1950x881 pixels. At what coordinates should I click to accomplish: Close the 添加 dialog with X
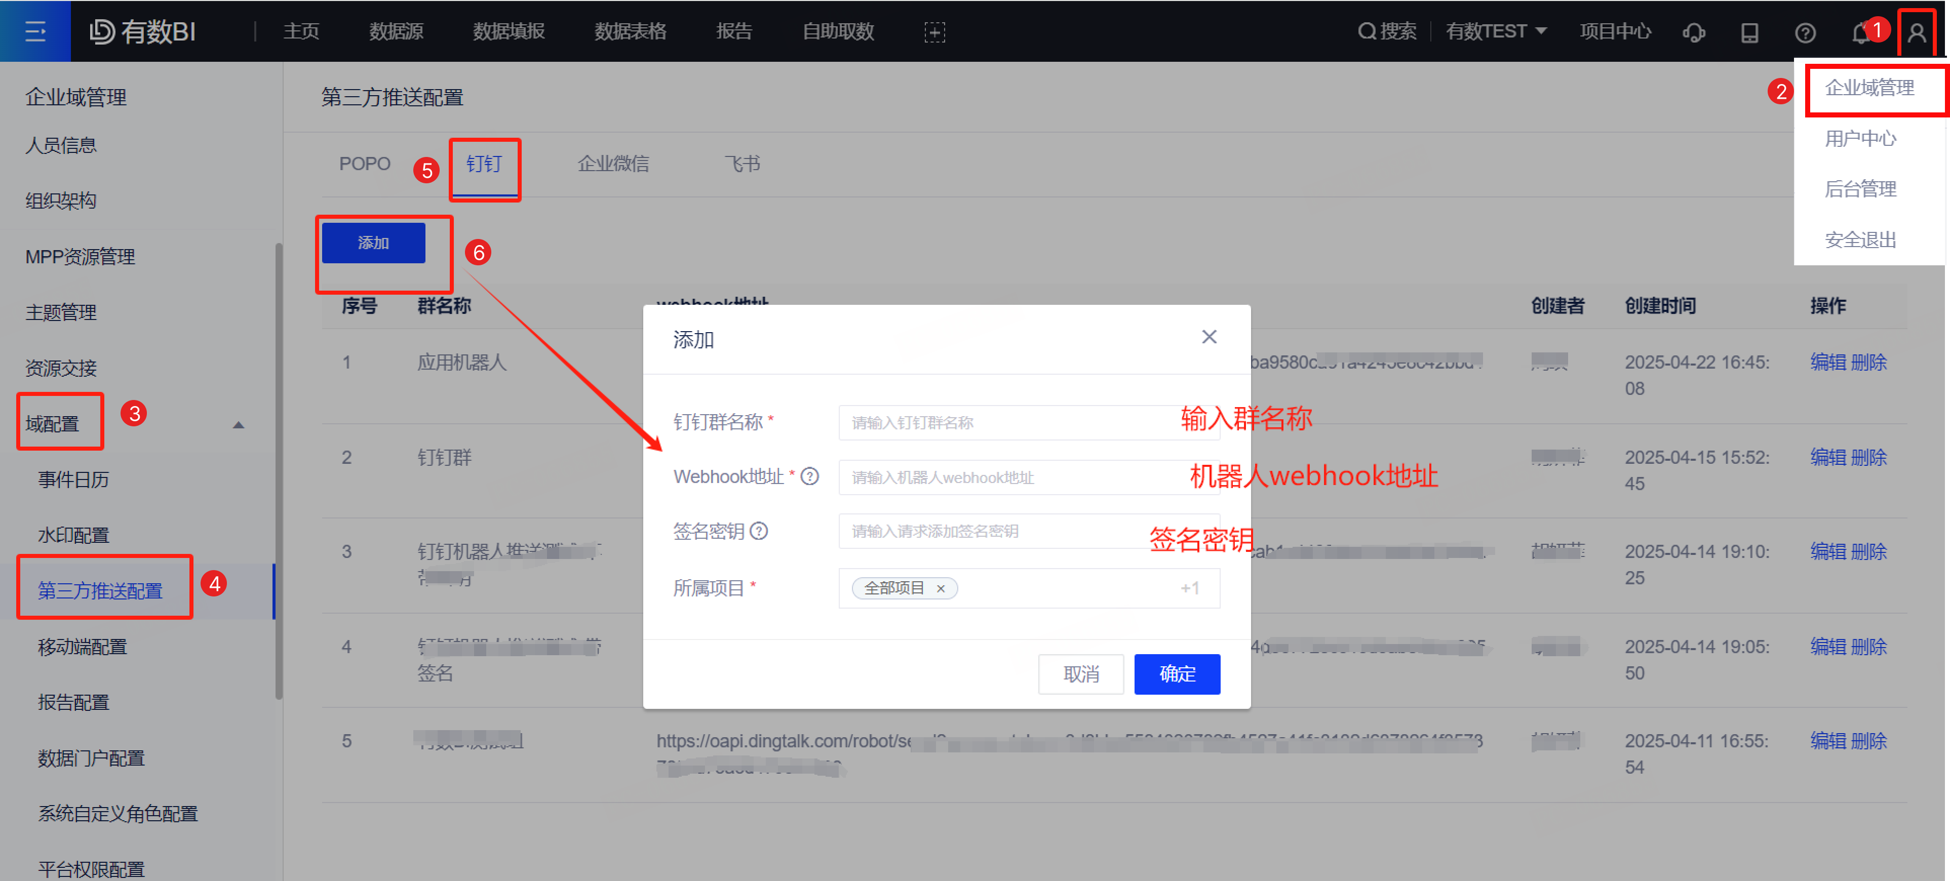coord(1209,337)
